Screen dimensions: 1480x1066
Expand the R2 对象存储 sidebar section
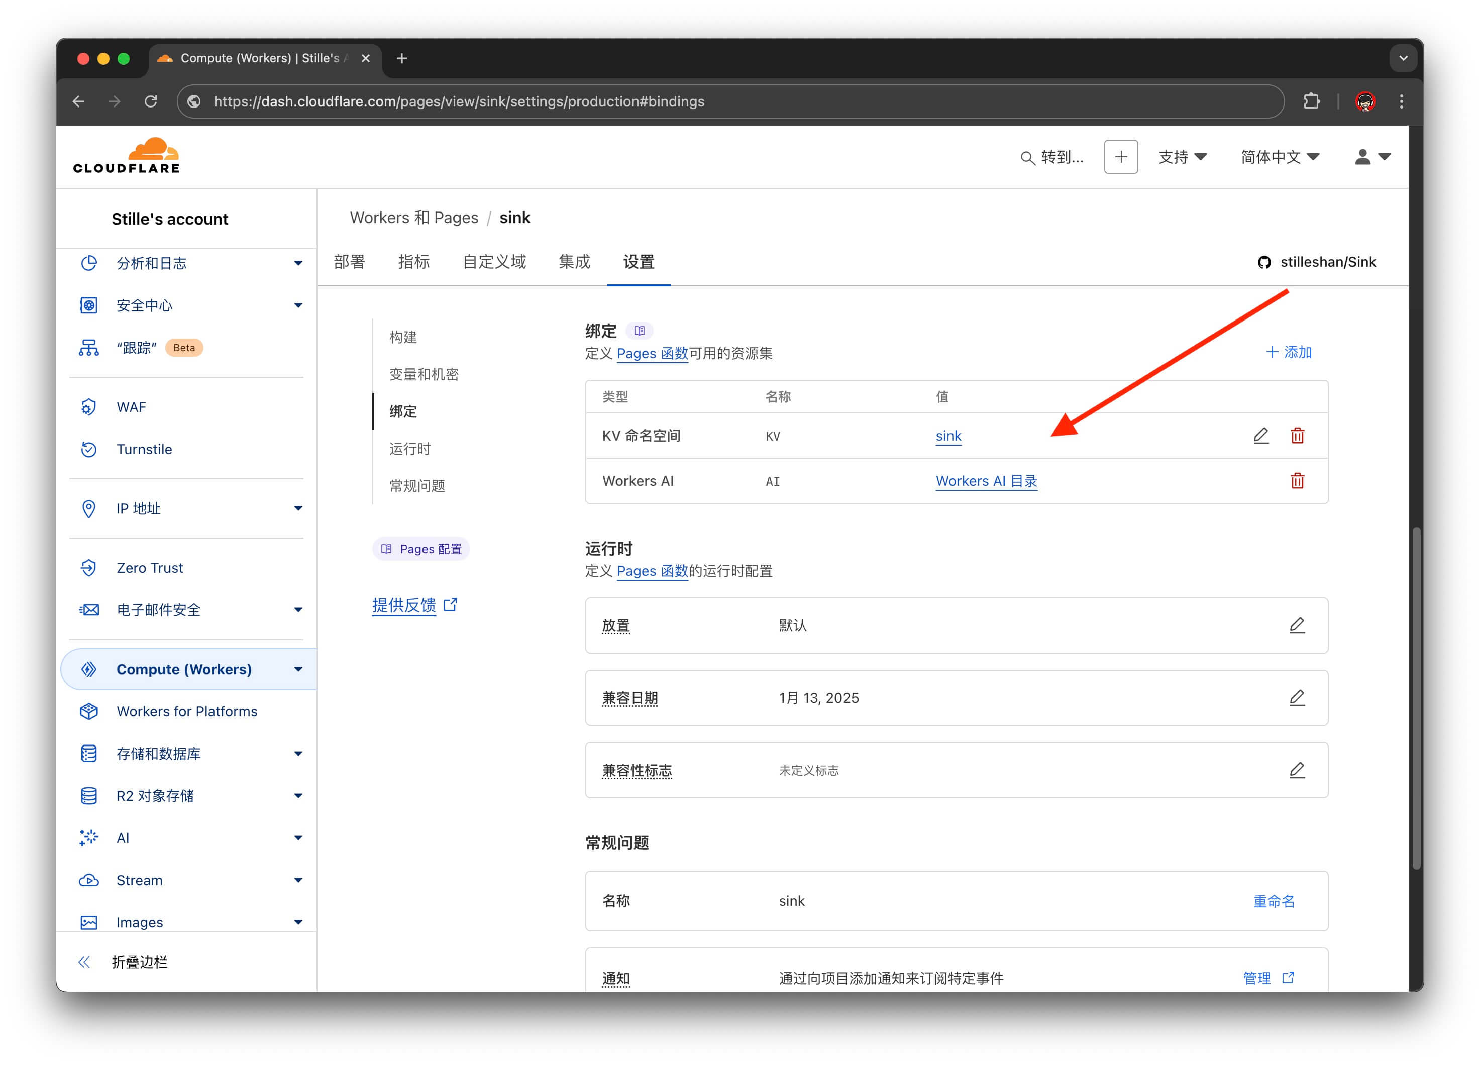tap(298, 795)
